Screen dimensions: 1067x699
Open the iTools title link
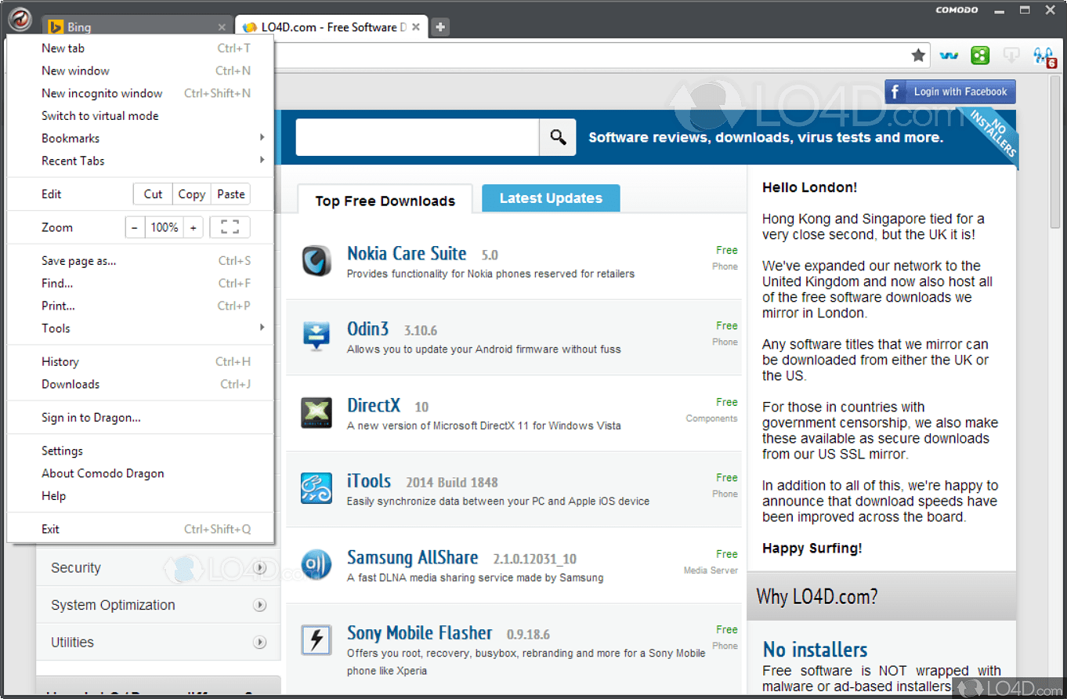369,480
